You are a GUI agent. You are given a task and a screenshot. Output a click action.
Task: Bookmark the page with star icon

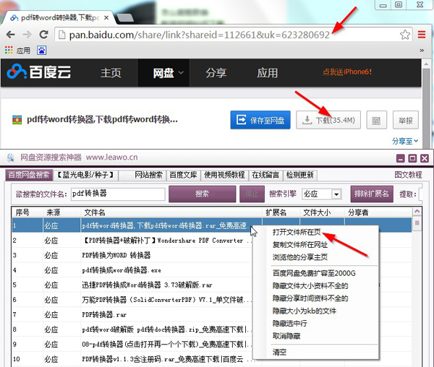click(x=405, y=35)
